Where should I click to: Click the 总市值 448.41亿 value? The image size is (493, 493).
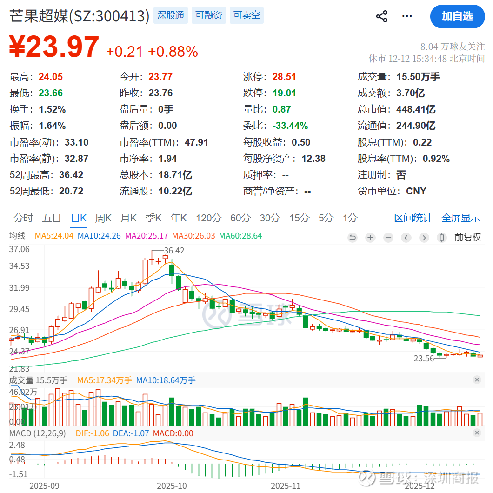(x=416, y=109)
